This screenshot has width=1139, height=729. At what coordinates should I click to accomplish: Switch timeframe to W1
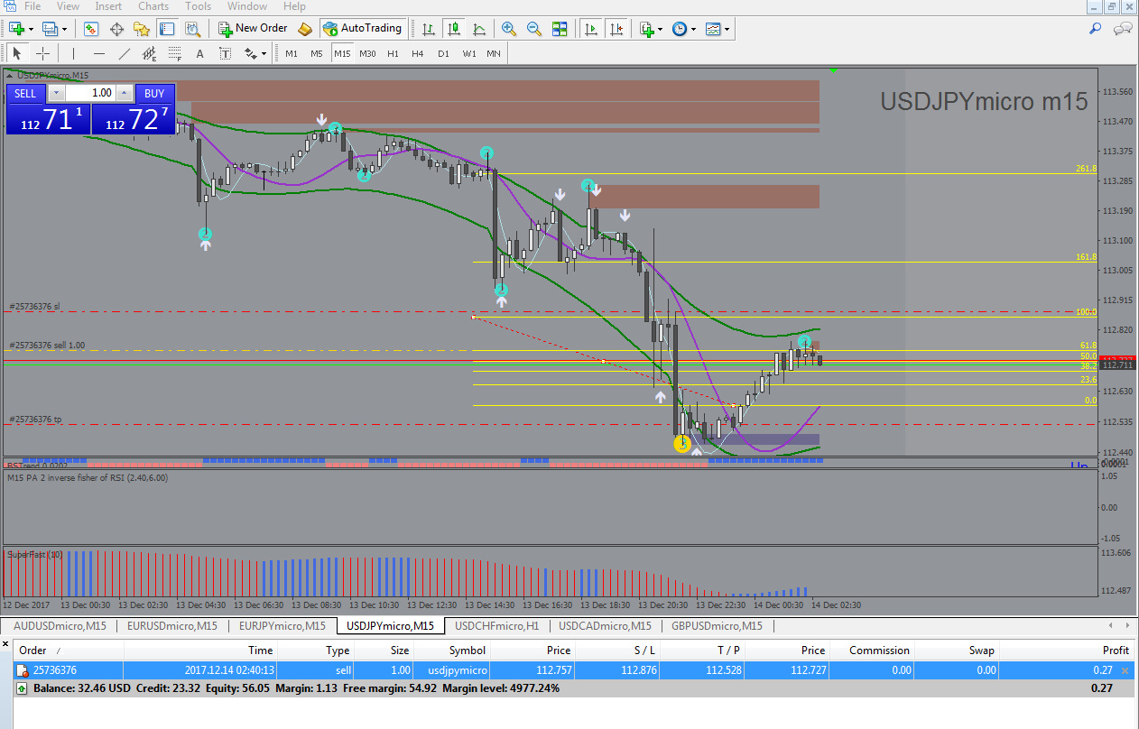(469, 53)
